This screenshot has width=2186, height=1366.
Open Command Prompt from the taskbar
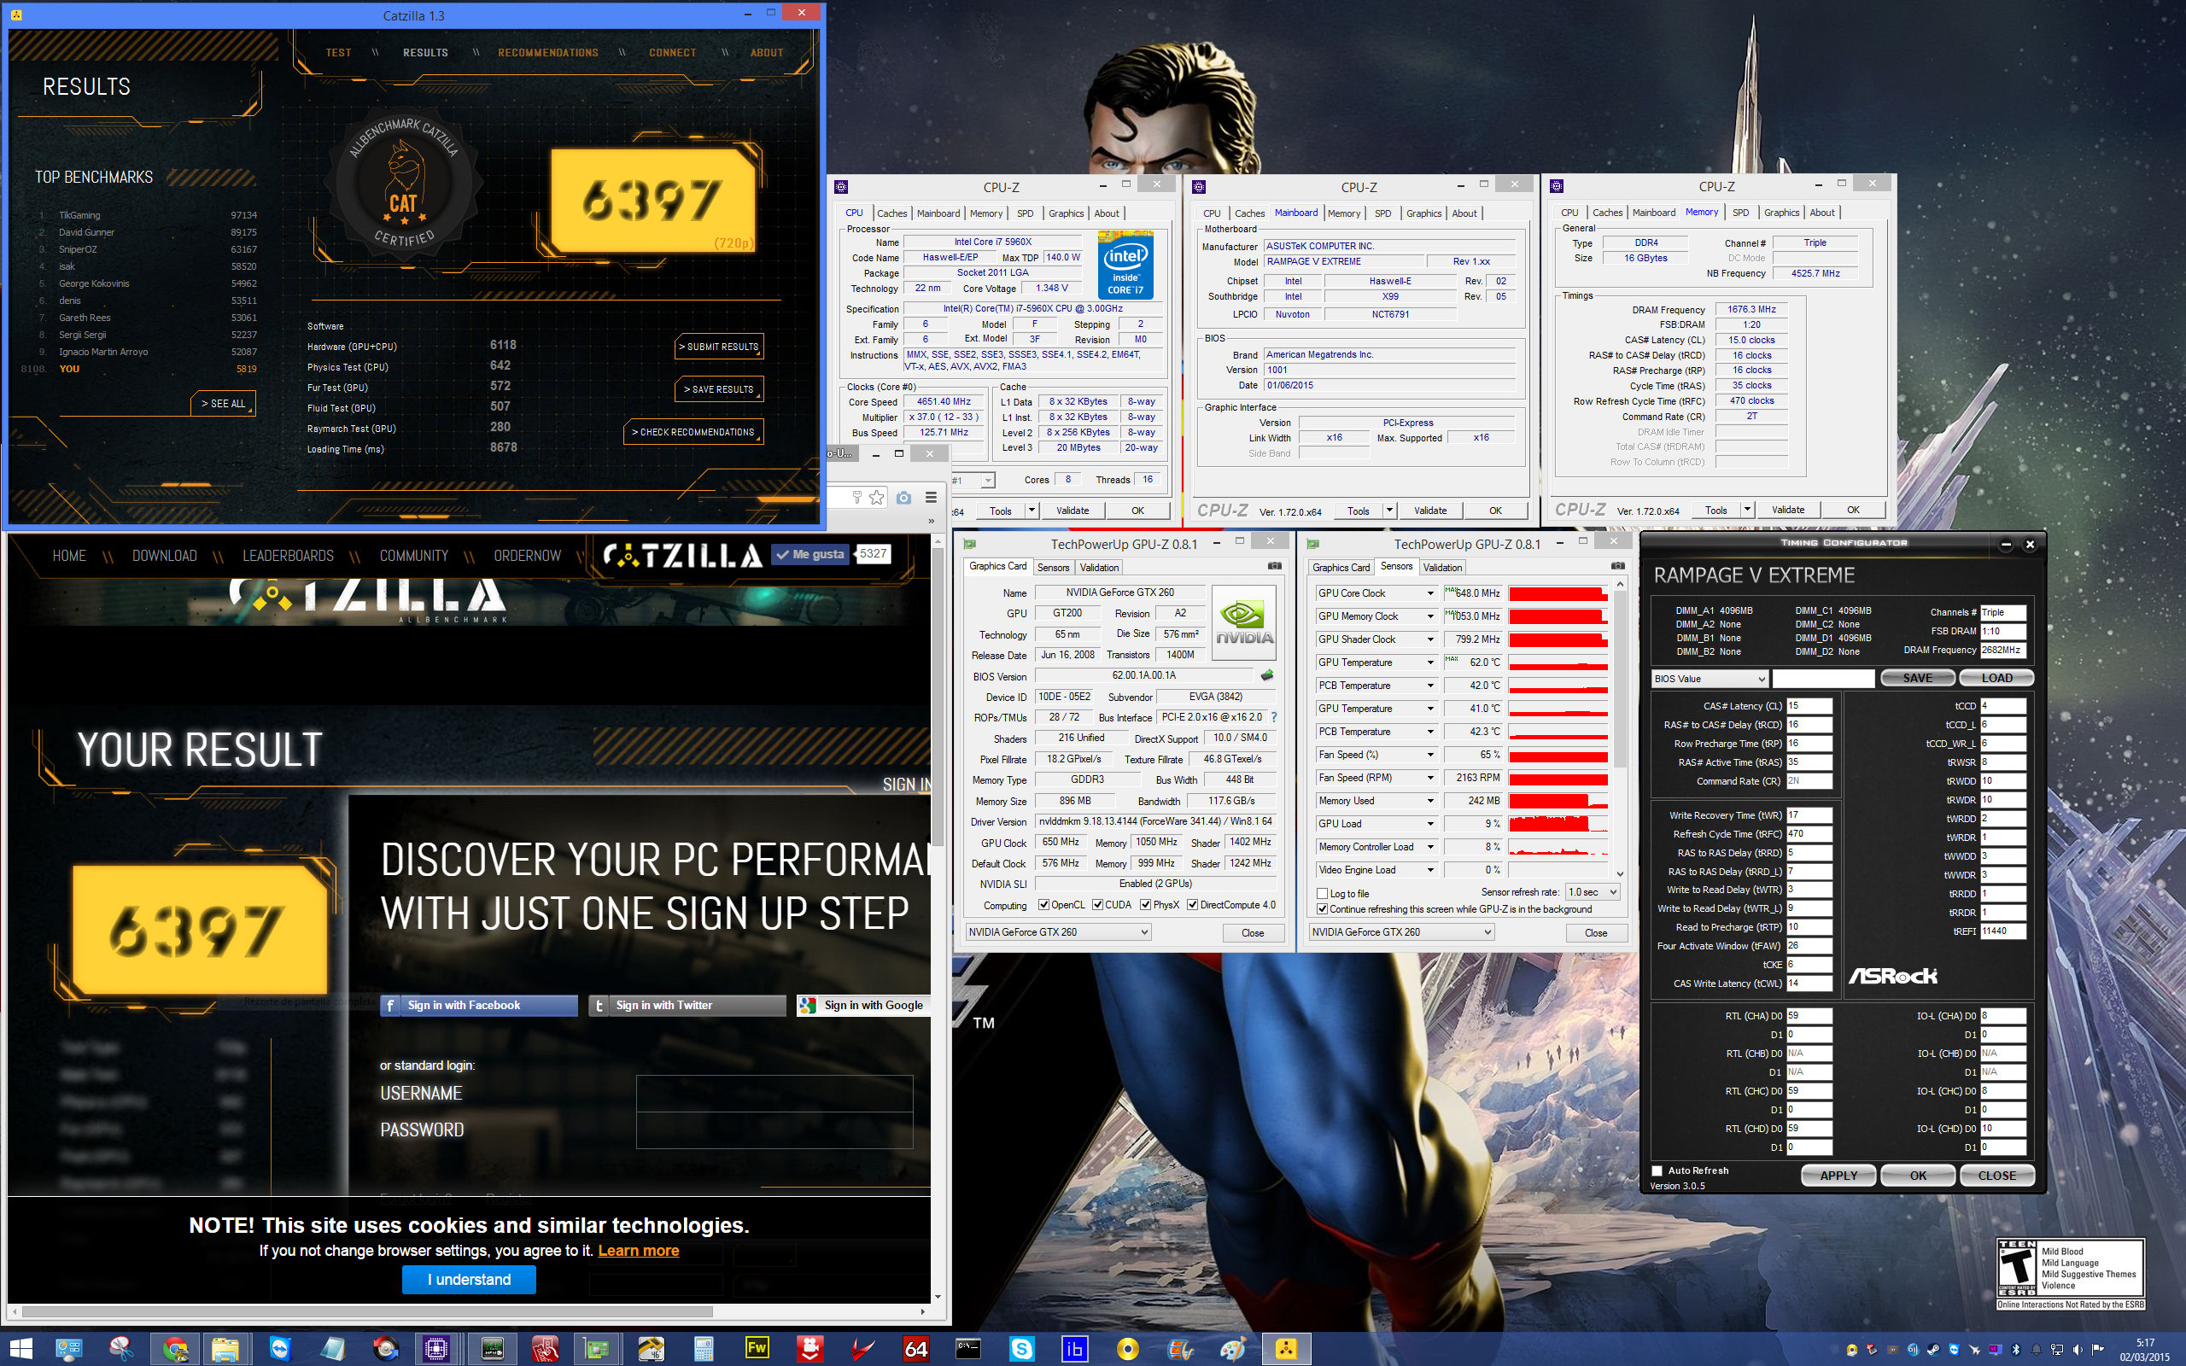click(x=968, y=1349)
